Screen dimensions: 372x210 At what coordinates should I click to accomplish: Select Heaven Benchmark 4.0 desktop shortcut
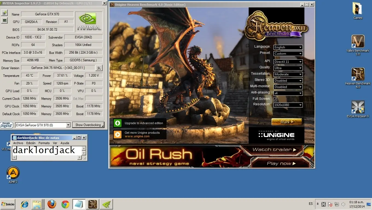click(x=358, y=78)
